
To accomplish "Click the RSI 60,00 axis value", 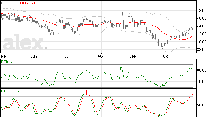I will click(x=202, y=70).
